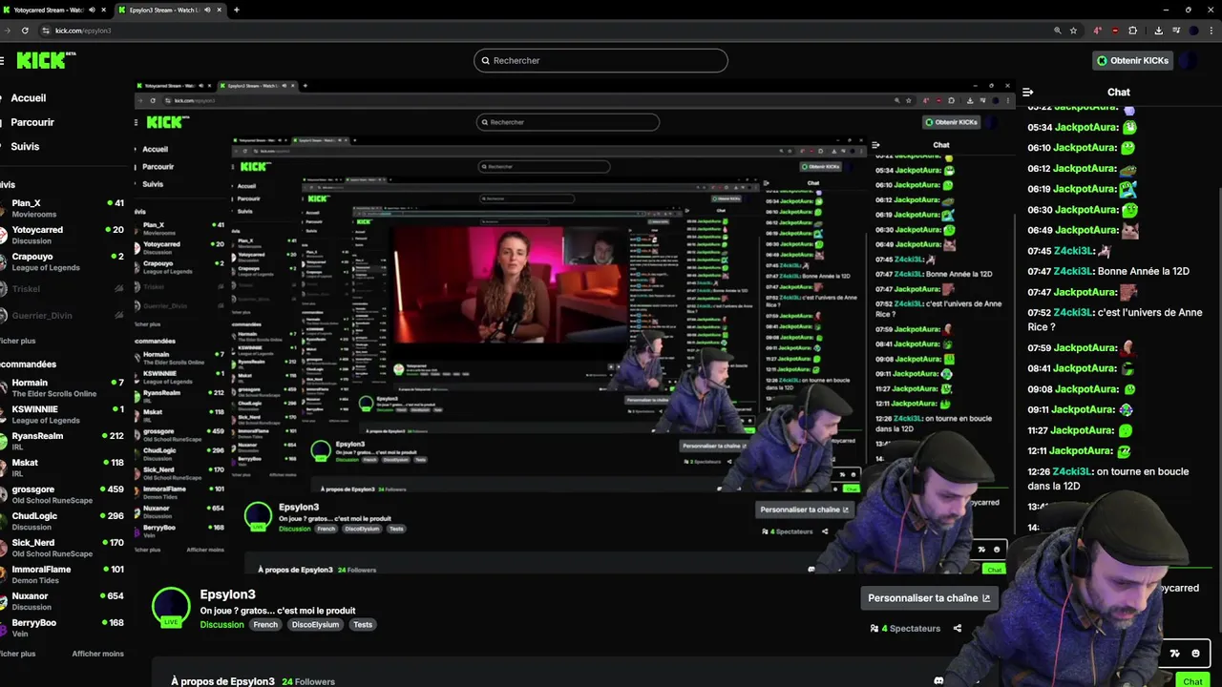The image size is (1222, 687).
Task: Collapse the chat panel with arrow icon
Action: 1027,93
